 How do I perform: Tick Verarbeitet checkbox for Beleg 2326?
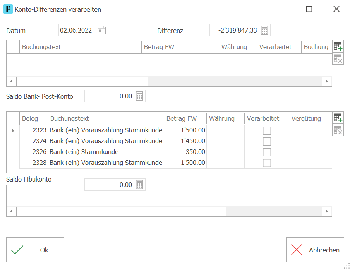267,152
